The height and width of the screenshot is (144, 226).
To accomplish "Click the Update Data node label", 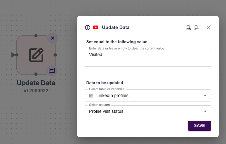I will (36, 83).
